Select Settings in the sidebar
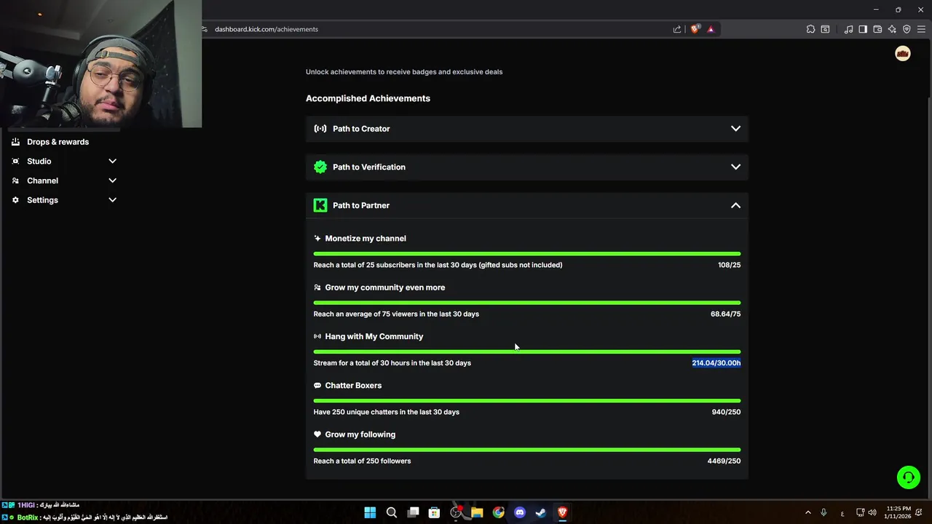 pos(42,200)
